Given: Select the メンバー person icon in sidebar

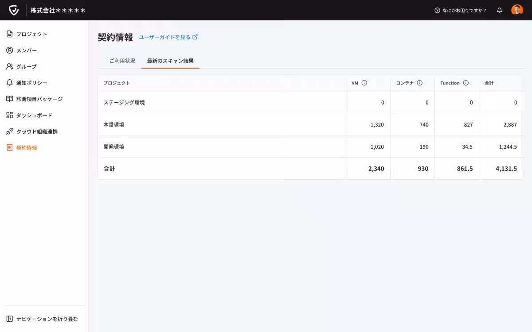Looking at the screenshot, I should click(x=9, y=50).
